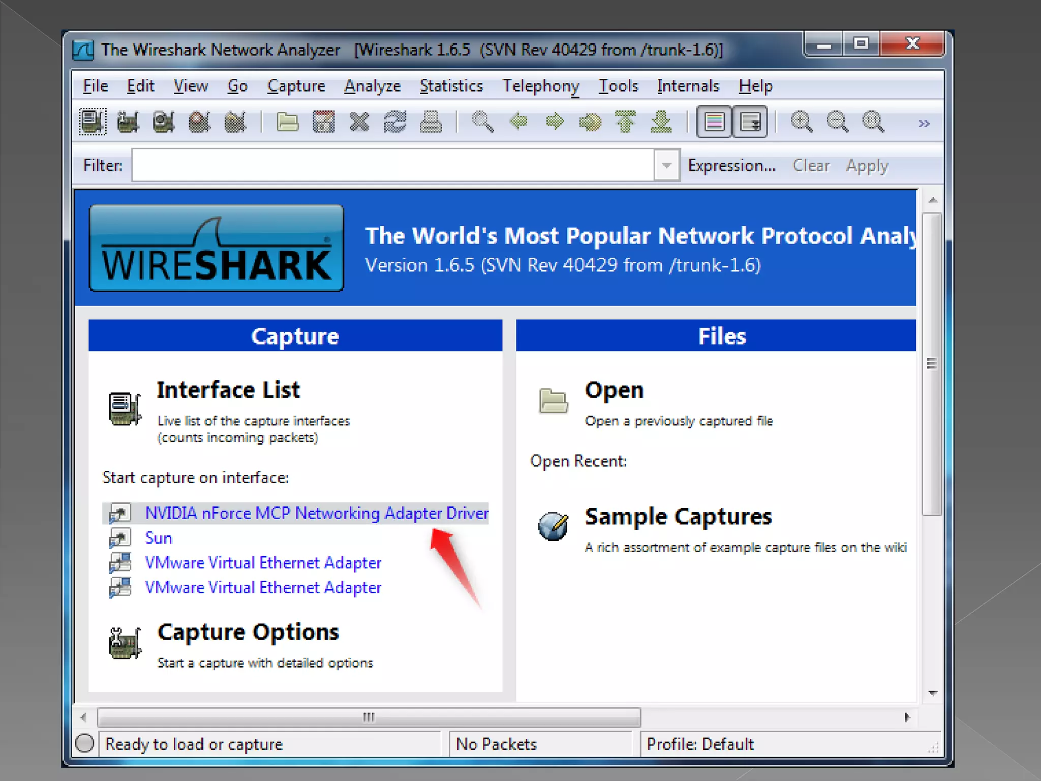Start capture on NVIDIA nForce adapter
Screen dimensions: 1041x781
pyautogui.click(x=316, y=513)
